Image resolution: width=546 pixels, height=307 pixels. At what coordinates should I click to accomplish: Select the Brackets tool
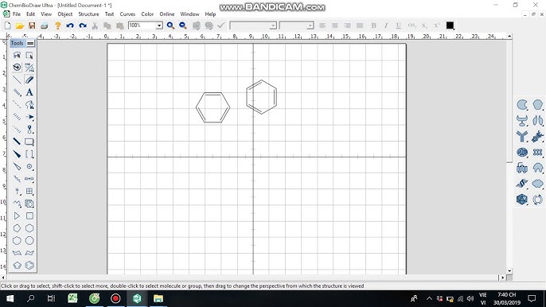point(29,154)
